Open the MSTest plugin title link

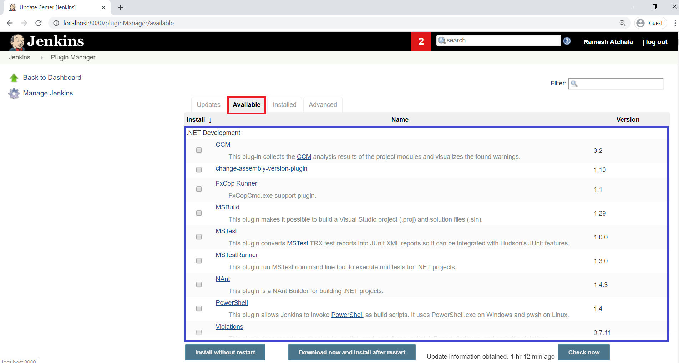pos(226,231)
